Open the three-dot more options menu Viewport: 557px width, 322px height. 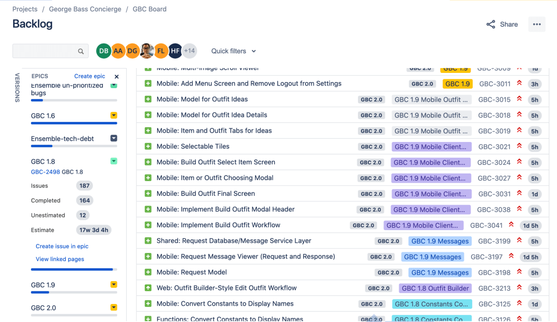pos(537,24)
